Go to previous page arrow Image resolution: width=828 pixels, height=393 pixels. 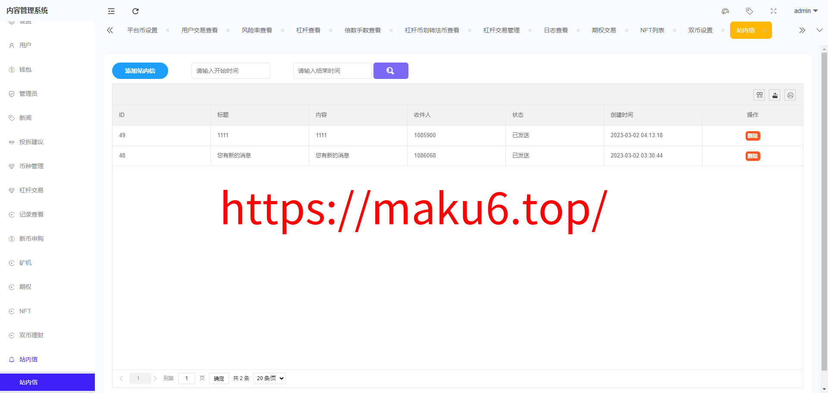click(122, 378)
